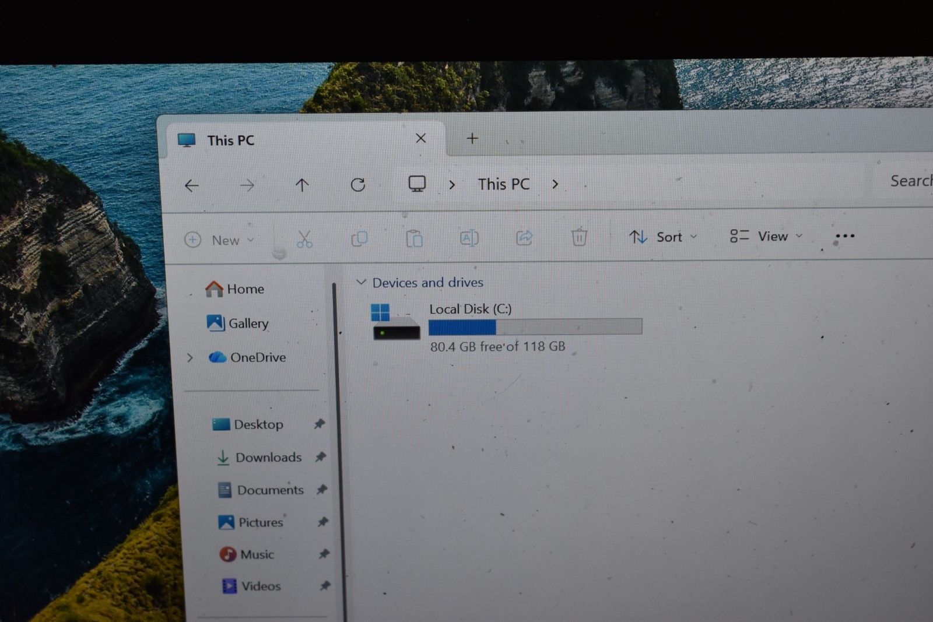This screenshot has height=622, width=933.
Task: Open Videos quick access folder
Action: (x=251, y=586)
